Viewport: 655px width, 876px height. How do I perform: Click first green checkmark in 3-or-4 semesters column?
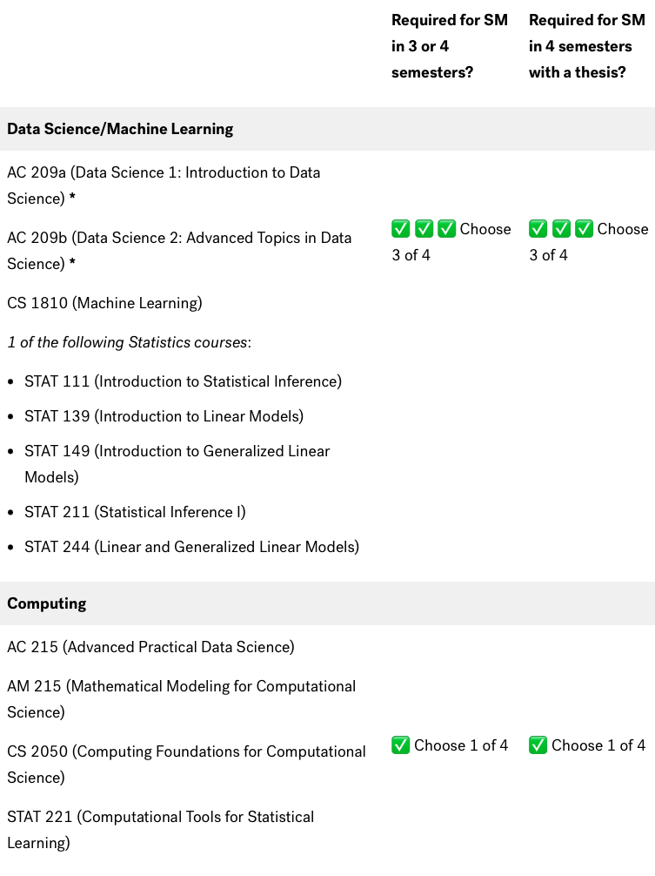[x=401, y=228]
